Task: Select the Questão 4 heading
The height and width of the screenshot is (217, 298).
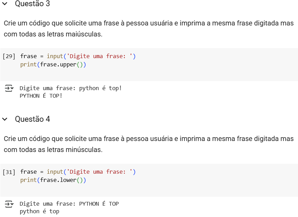Action: (32, 119)
